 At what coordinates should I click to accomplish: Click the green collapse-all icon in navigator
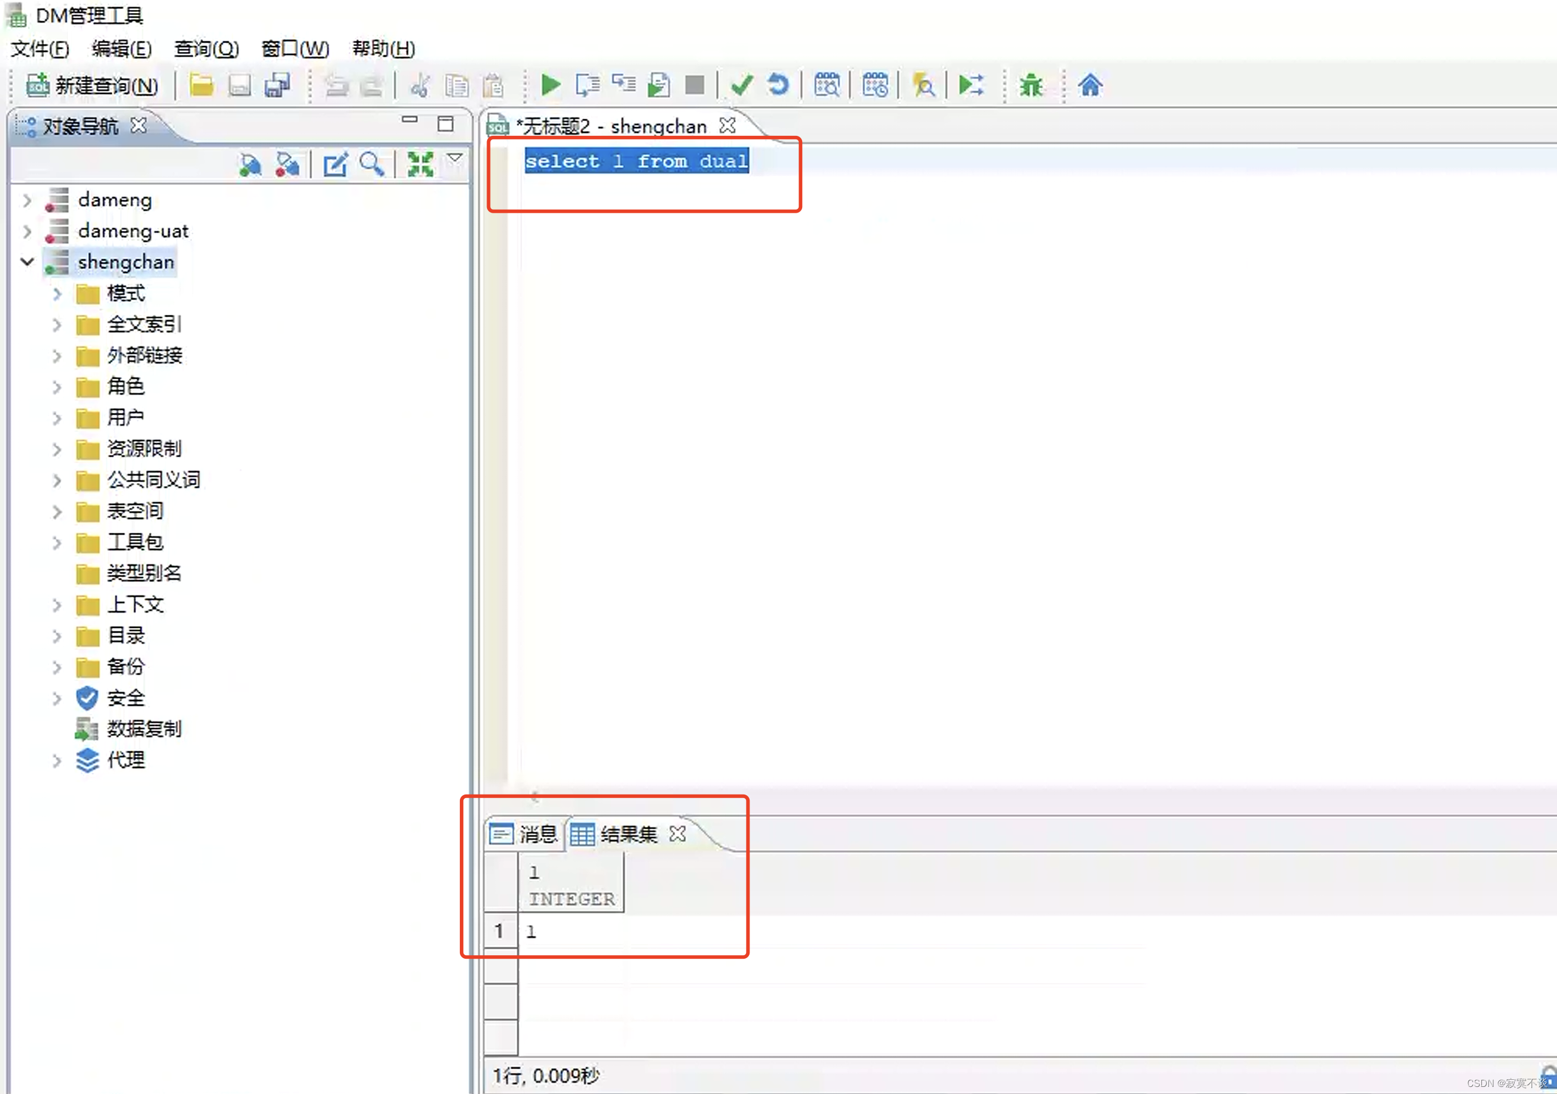(420, 164)
